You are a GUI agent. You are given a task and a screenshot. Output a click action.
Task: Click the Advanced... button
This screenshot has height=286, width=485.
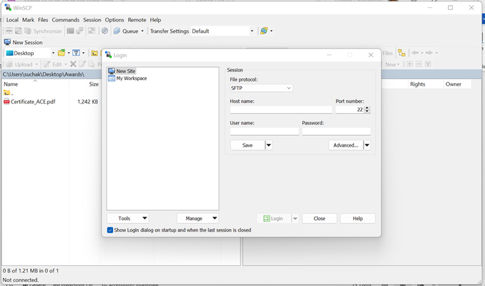346,145
